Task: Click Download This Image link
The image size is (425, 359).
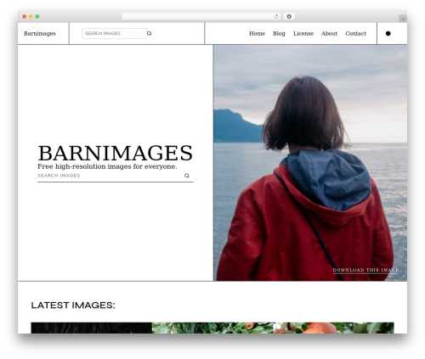Action: pyautogui.click(x=365, y=270)
